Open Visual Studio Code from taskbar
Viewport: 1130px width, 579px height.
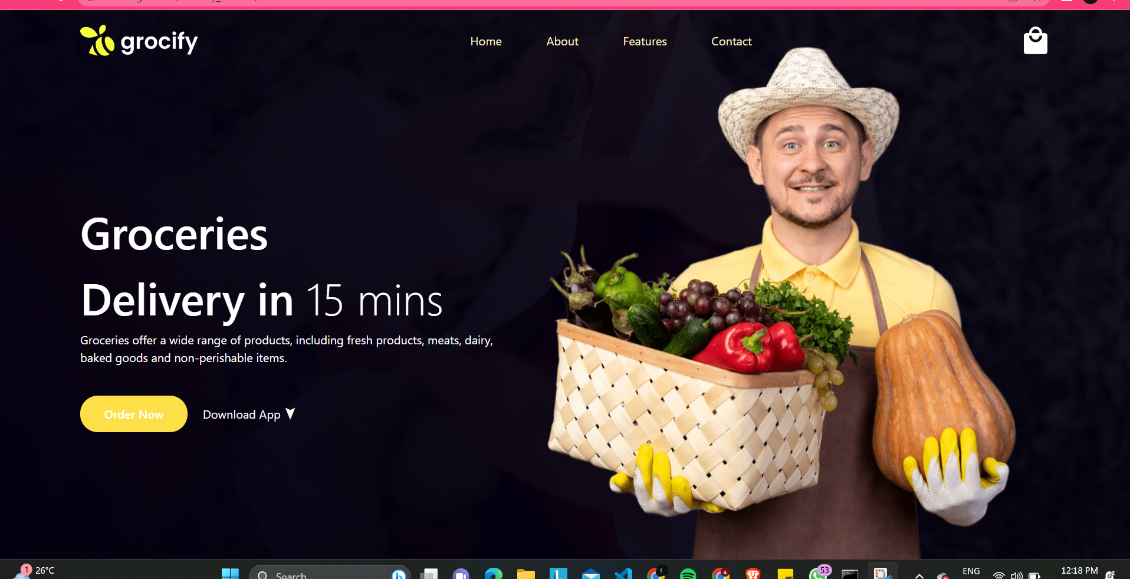[x=623, y=574]
